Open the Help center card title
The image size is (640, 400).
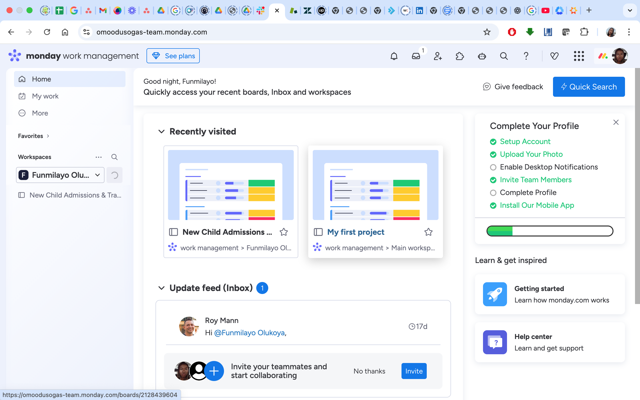point(533,337)
